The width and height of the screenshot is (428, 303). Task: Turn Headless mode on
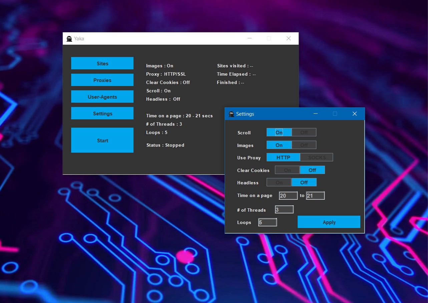[x=279, y=183]
